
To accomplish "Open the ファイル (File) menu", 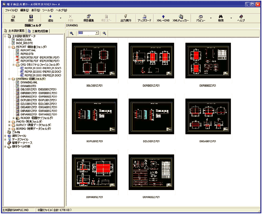I will [11, 10].
